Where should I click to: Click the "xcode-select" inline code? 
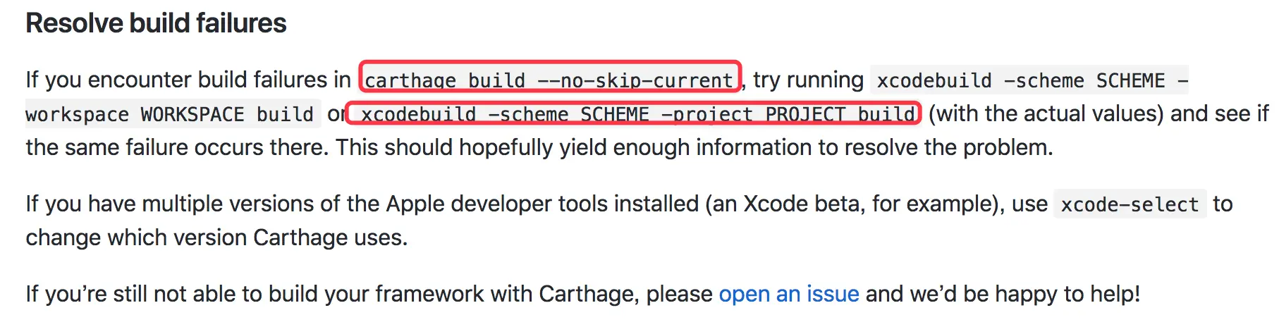coord(1130,204)
